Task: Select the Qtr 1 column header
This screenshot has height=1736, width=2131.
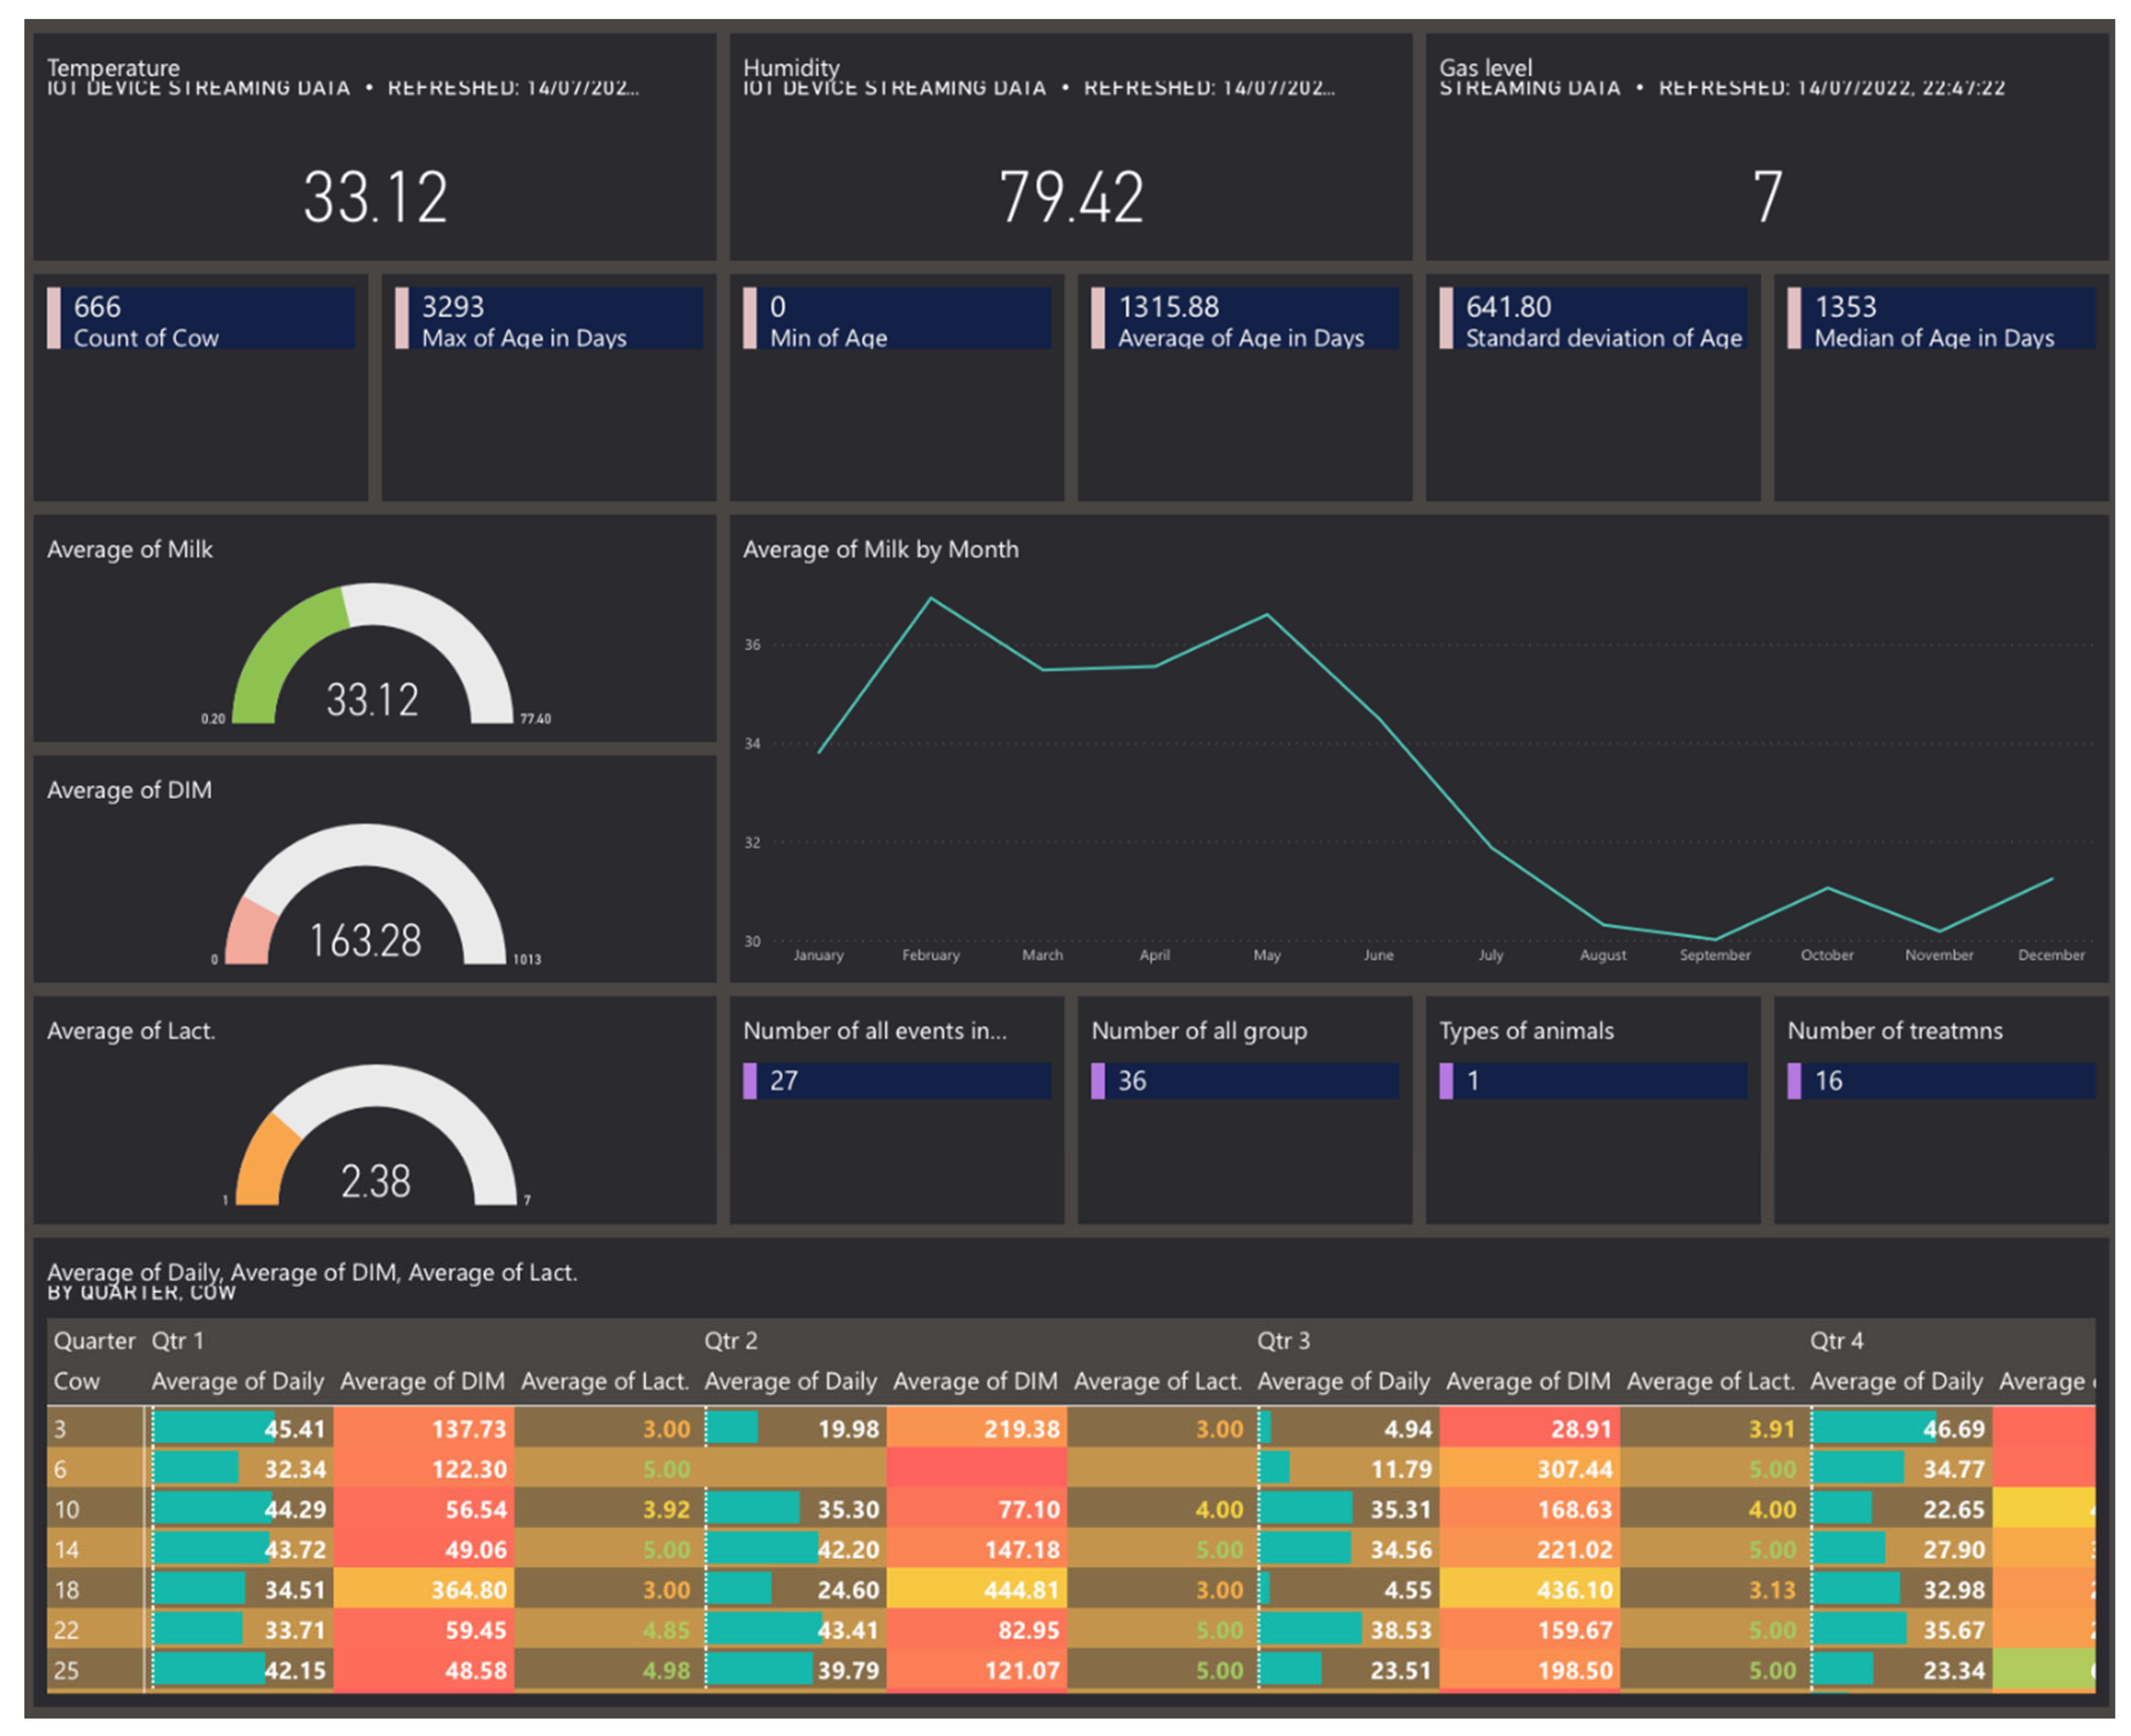Action: pyautogui.click(x=177, y=1340)
